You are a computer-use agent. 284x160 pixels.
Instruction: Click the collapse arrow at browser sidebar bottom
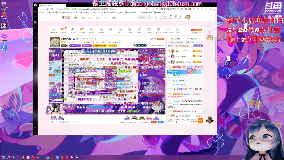[35, 133]
